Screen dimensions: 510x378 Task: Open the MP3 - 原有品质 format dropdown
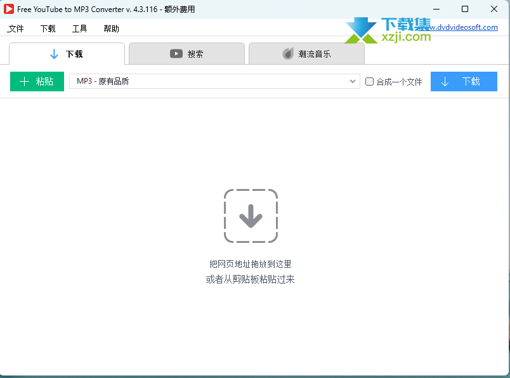pyautogui.click(x=214, y=81)
